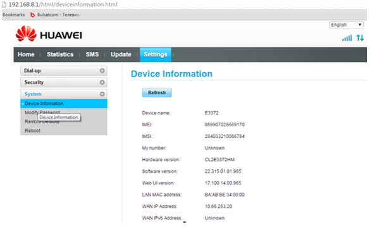Click the LAN MAC address label
Screen dimensions: 372x235
pyautogui.click(x=161, y=195)
